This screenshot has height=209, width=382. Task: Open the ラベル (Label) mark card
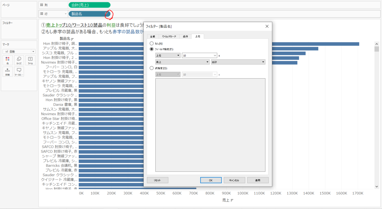[30, 60]
